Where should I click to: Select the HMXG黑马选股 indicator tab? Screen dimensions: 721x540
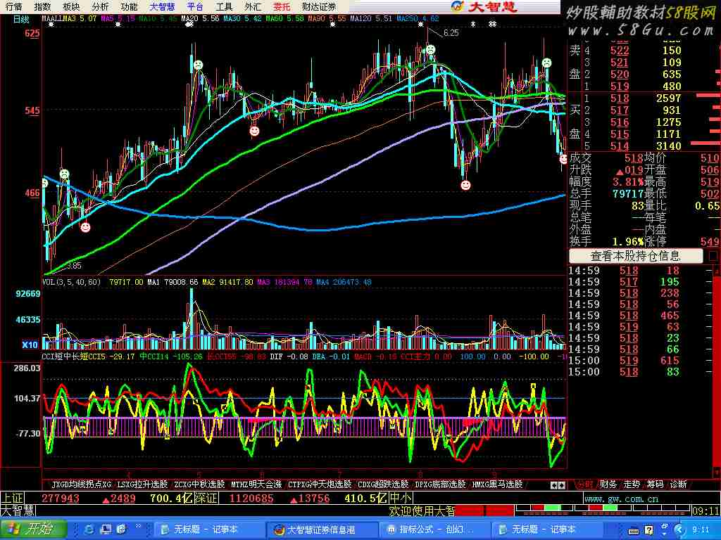pyautogui.click(x=497, y=484)
